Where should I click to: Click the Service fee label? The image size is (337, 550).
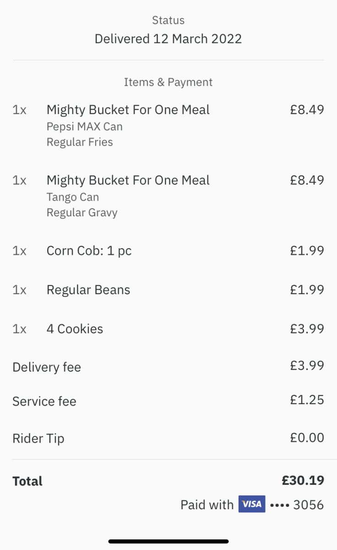44,401
